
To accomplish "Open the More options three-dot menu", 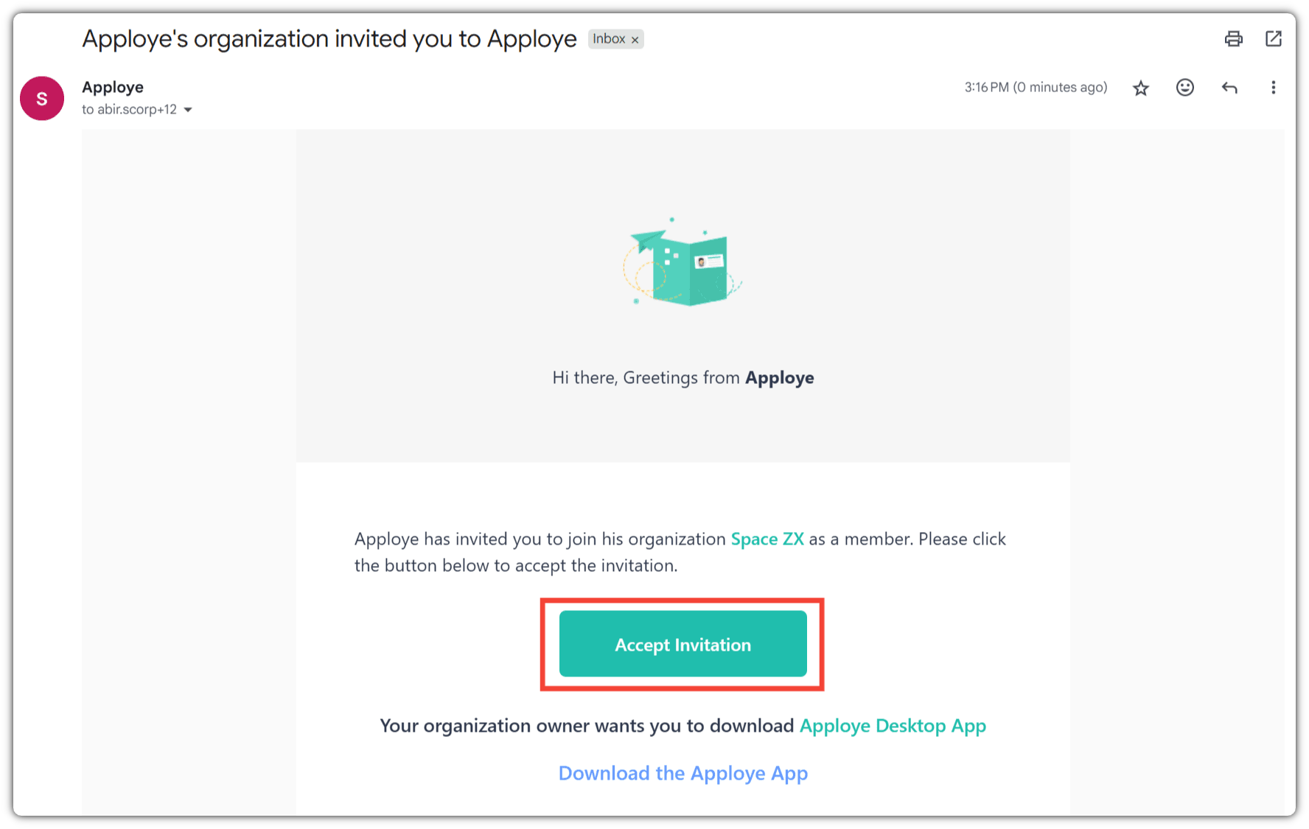I will [1273, 88].
